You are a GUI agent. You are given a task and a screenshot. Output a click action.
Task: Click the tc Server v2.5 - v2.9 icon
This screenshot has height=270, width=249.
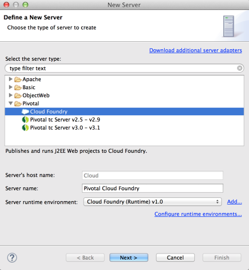click(25, 120)
